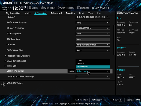The image size is (141, 106).
Task: Choose Manual in the voltage mode list
Action: [x=93, y=64]
